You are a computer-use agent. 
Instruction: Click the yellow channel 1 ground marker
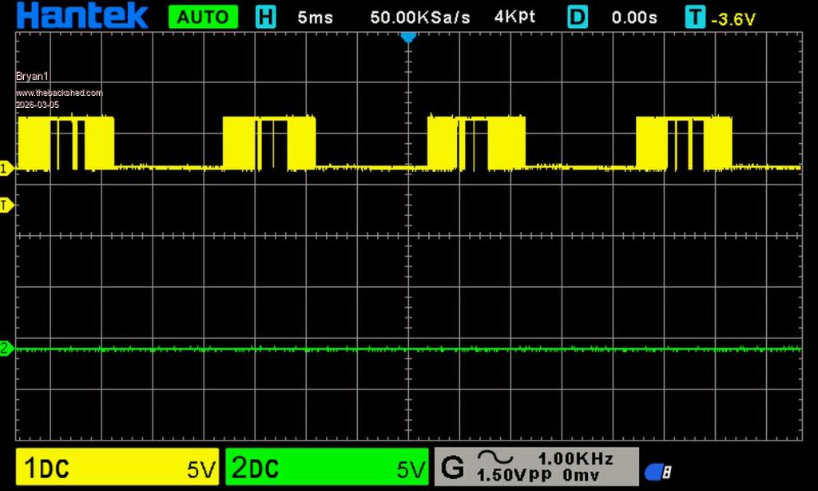click(6, 168)
